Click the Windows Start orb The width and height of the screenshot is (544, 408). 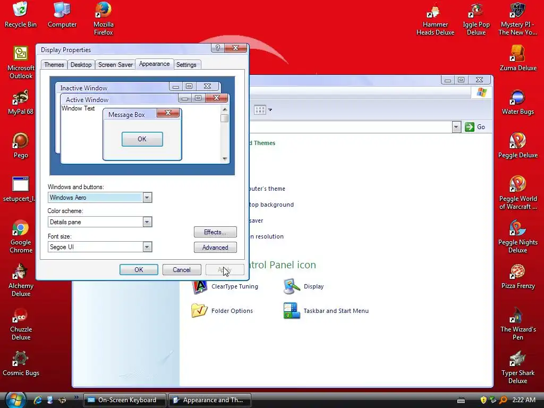[x=14, y=399]
